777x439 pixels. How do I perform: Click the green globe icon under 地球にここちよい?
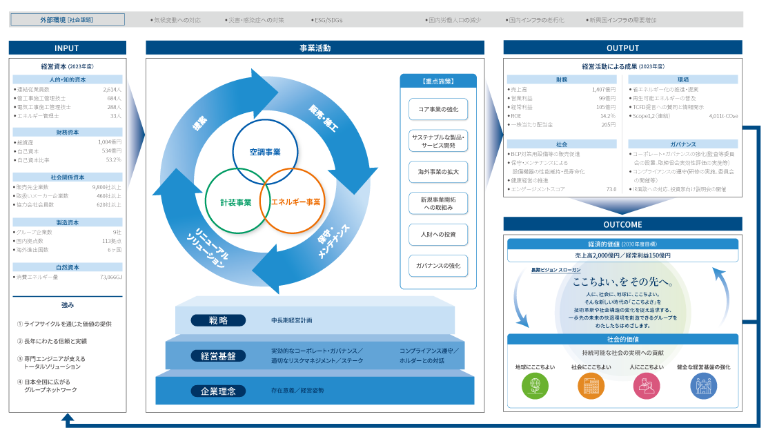click(533, 386)
